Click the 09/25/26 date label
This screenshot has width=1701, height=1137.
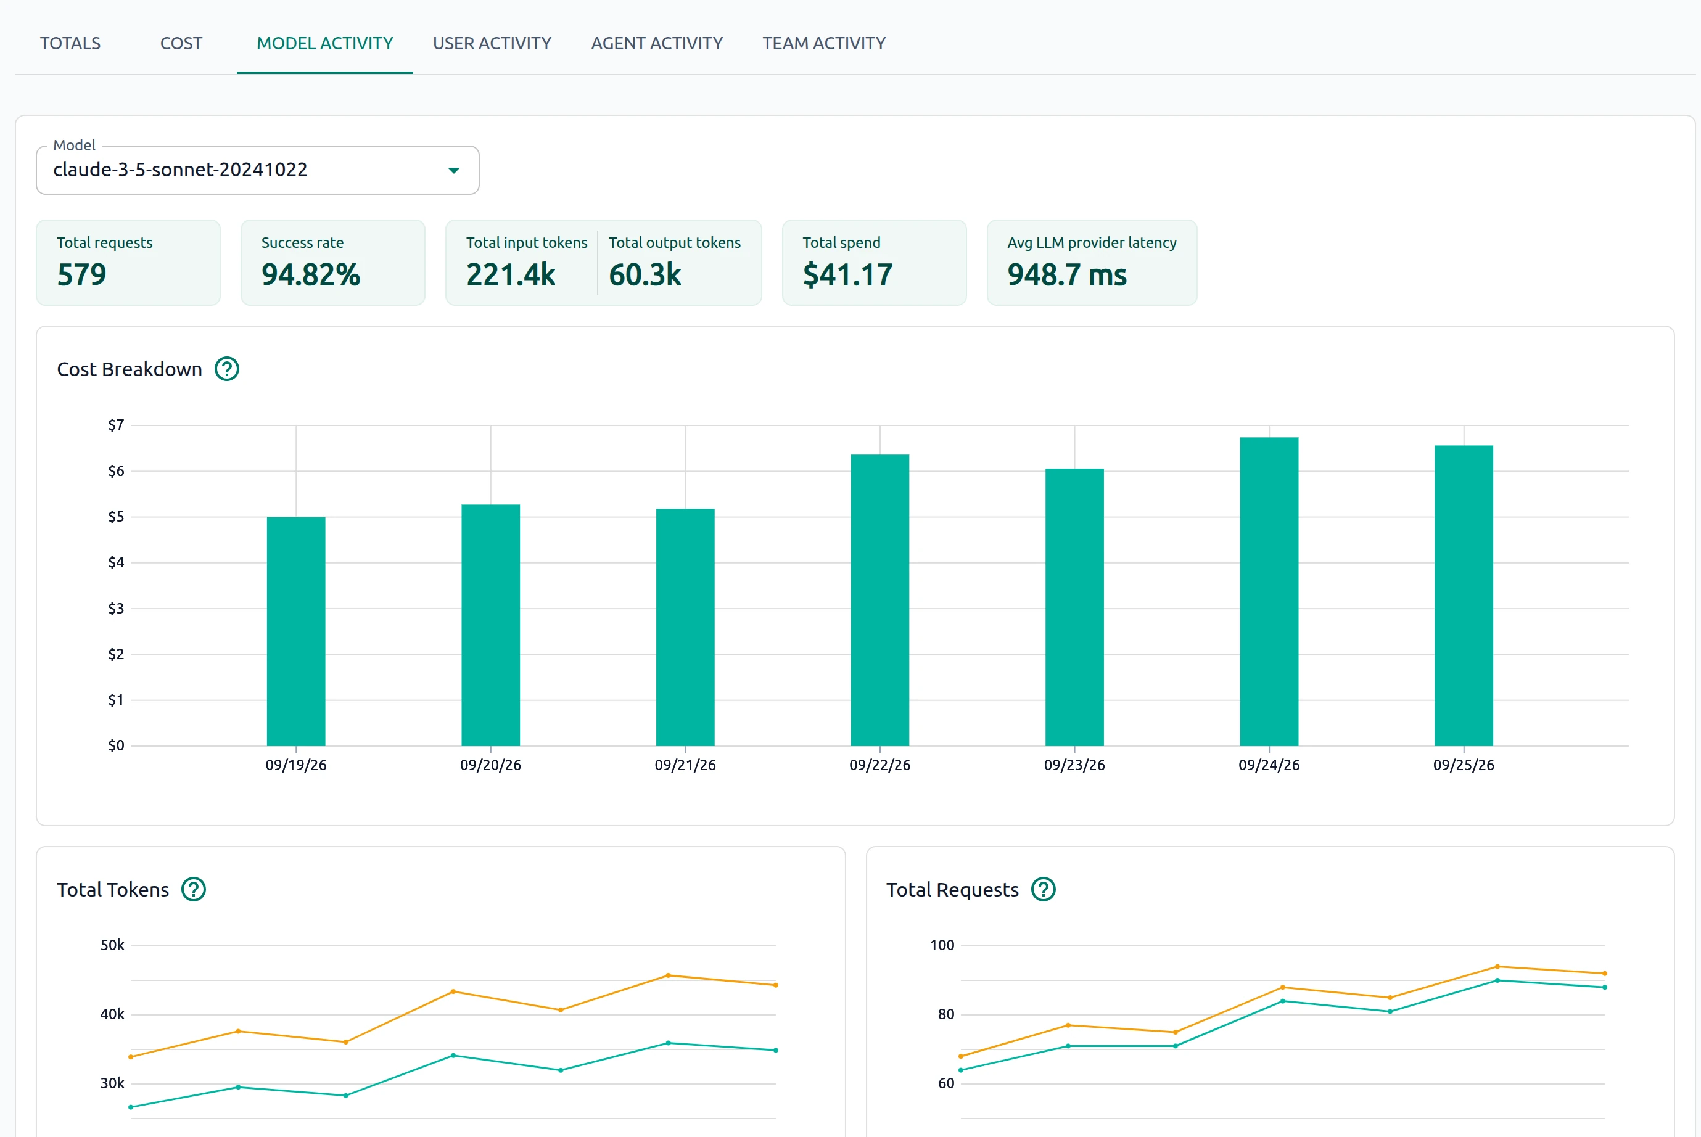coord(1464,765)
